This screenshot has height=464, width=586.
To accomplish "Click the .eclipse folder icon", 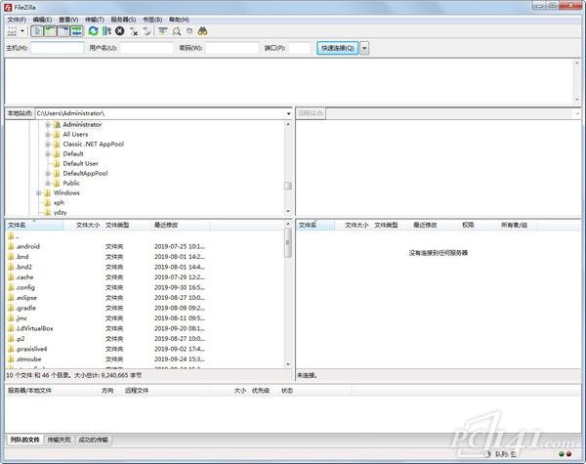I will tap(11, 298).
